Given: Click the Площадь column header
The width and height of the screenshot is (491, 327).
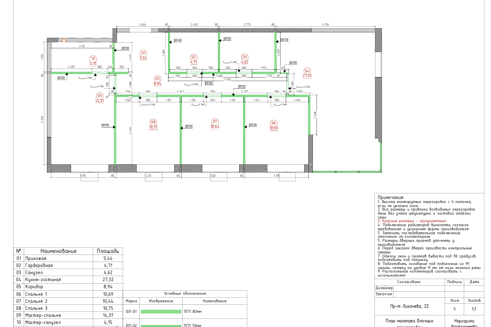Looking at the screenshot, I should click(x=107, y=251).
